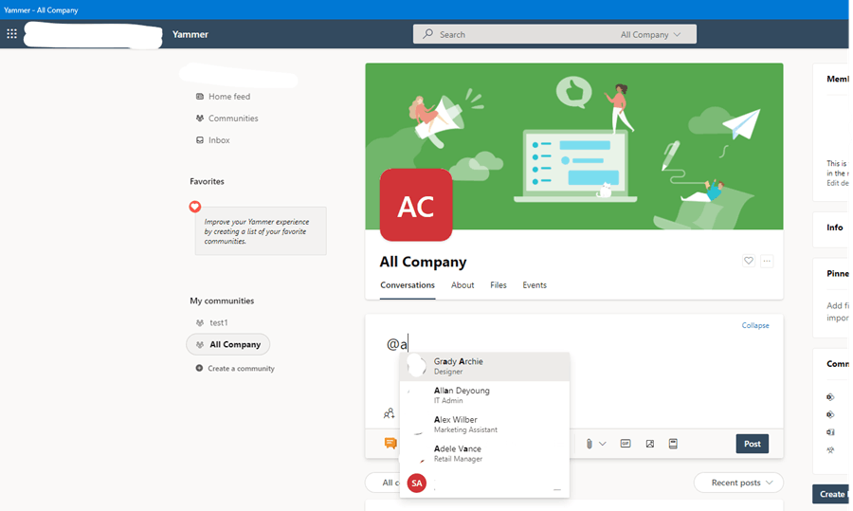Click the Post button
This screenshot has width=853, height=511.
[753, 444]
